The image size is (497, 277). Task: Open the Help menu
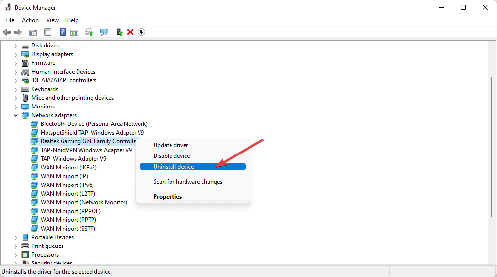(72, 20)
